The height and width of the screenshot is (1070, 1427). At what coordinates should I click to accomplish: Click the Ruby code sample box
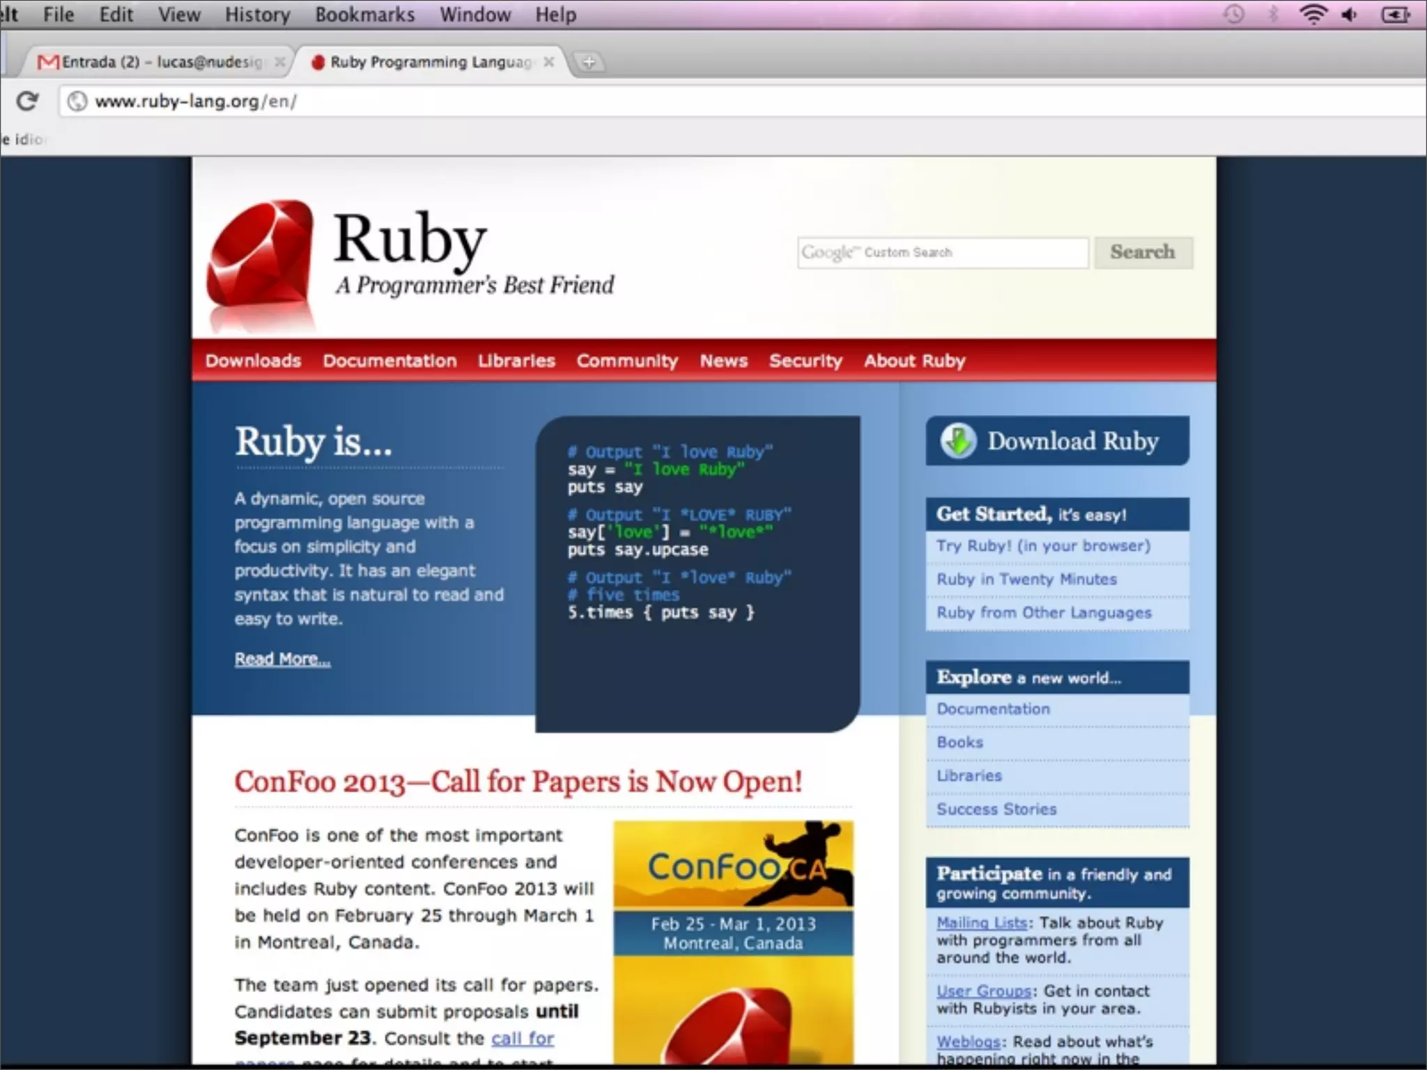point(697,574)
